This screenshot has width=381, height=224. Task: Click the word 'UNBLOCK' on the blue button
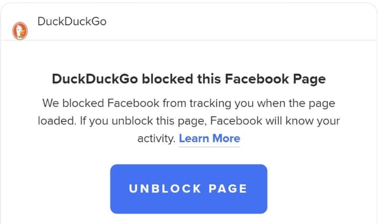coord(165,189)
